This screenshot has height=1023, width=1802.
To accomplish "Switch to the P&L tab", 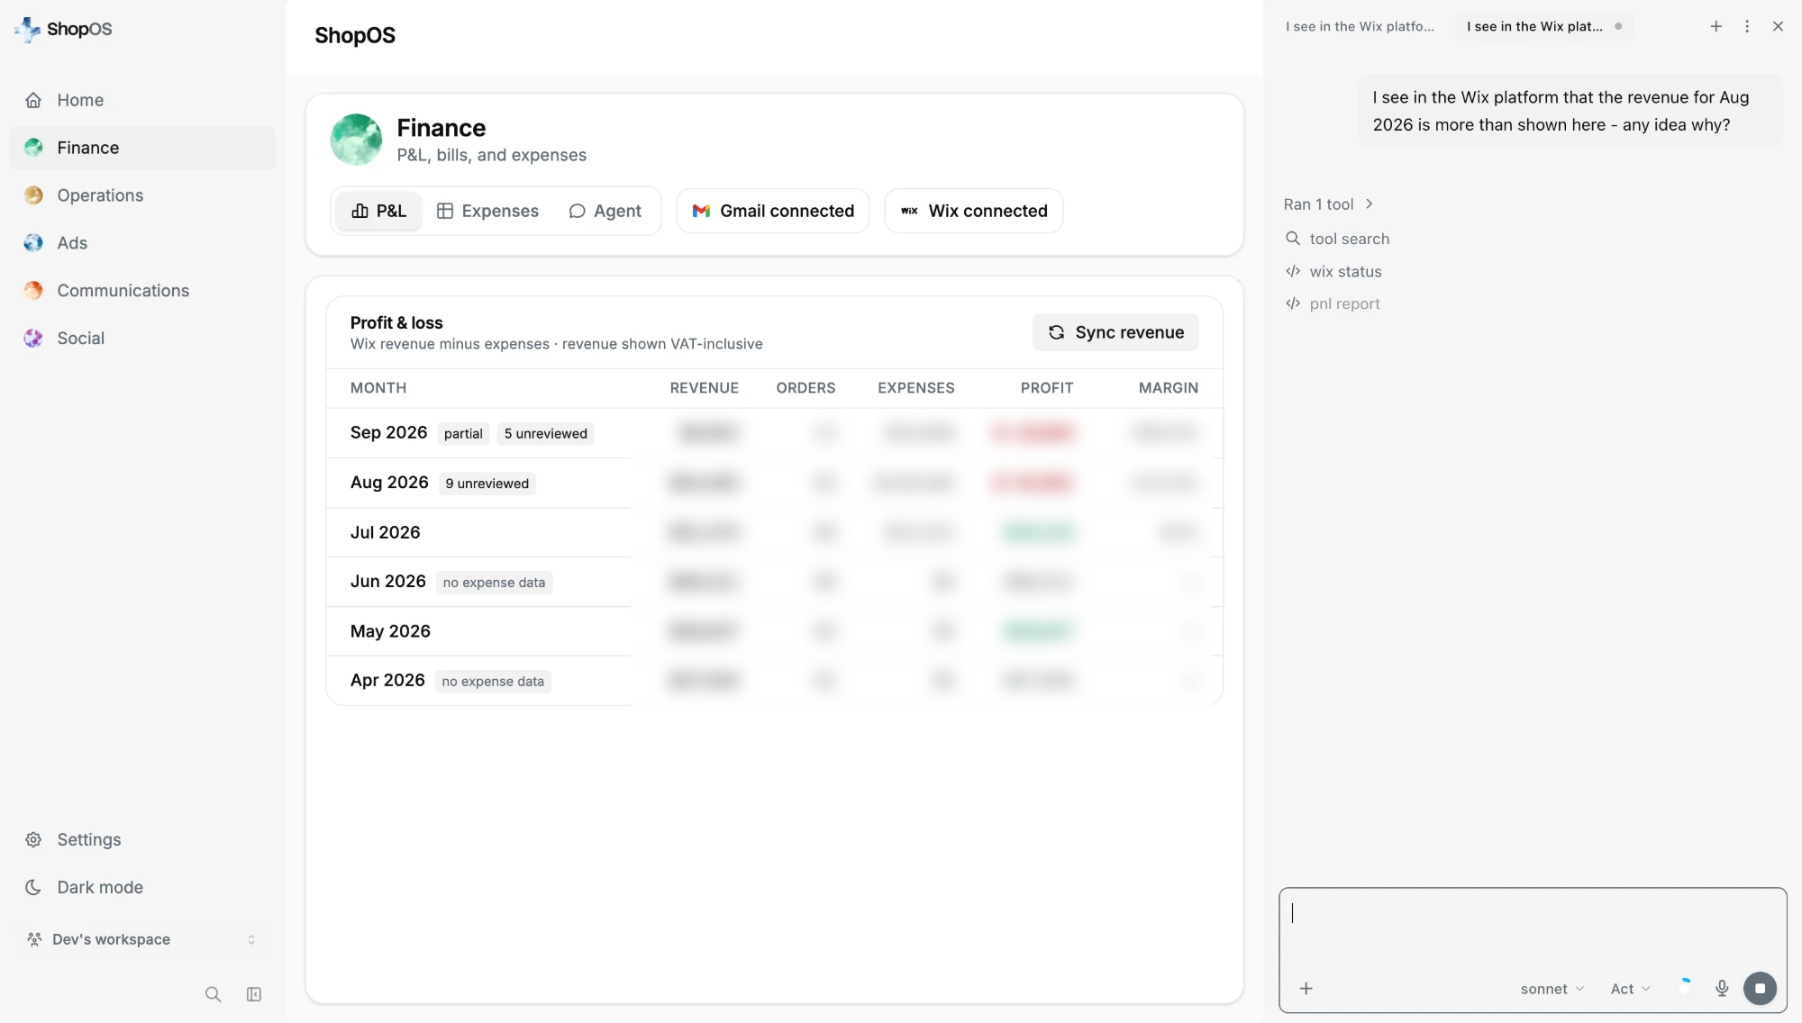I will [378, 211].
